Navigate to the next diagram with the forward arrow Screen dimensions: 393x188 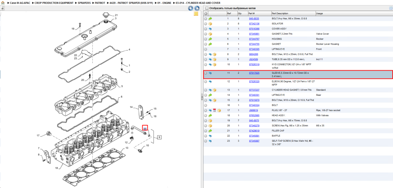point(197,8)
